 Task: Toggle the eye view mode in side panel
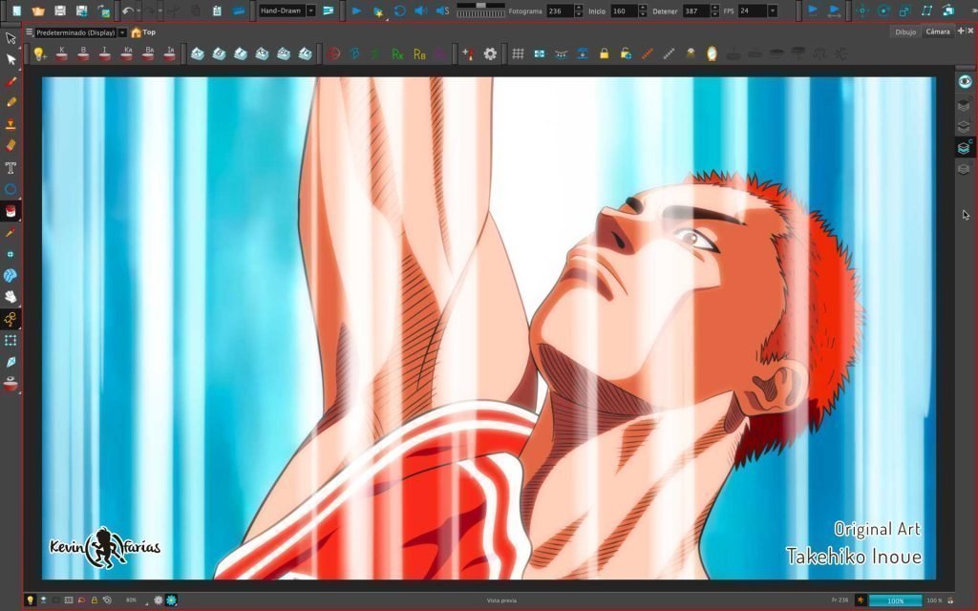pyautogui.click(x=965, y=82)
